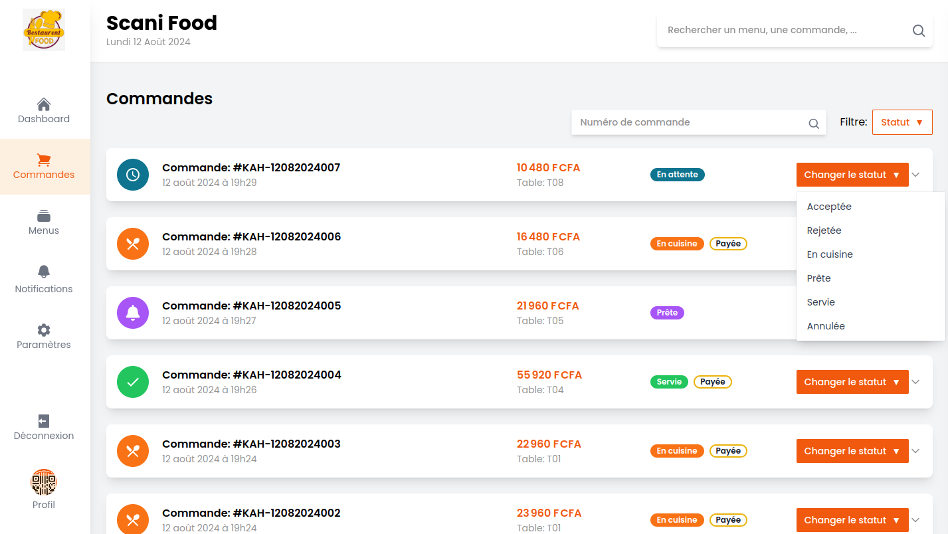The height and width of the screenshot is (534, 948).
Task: Click the Dashboard sidebar label
Action: (x=44, y=119)
